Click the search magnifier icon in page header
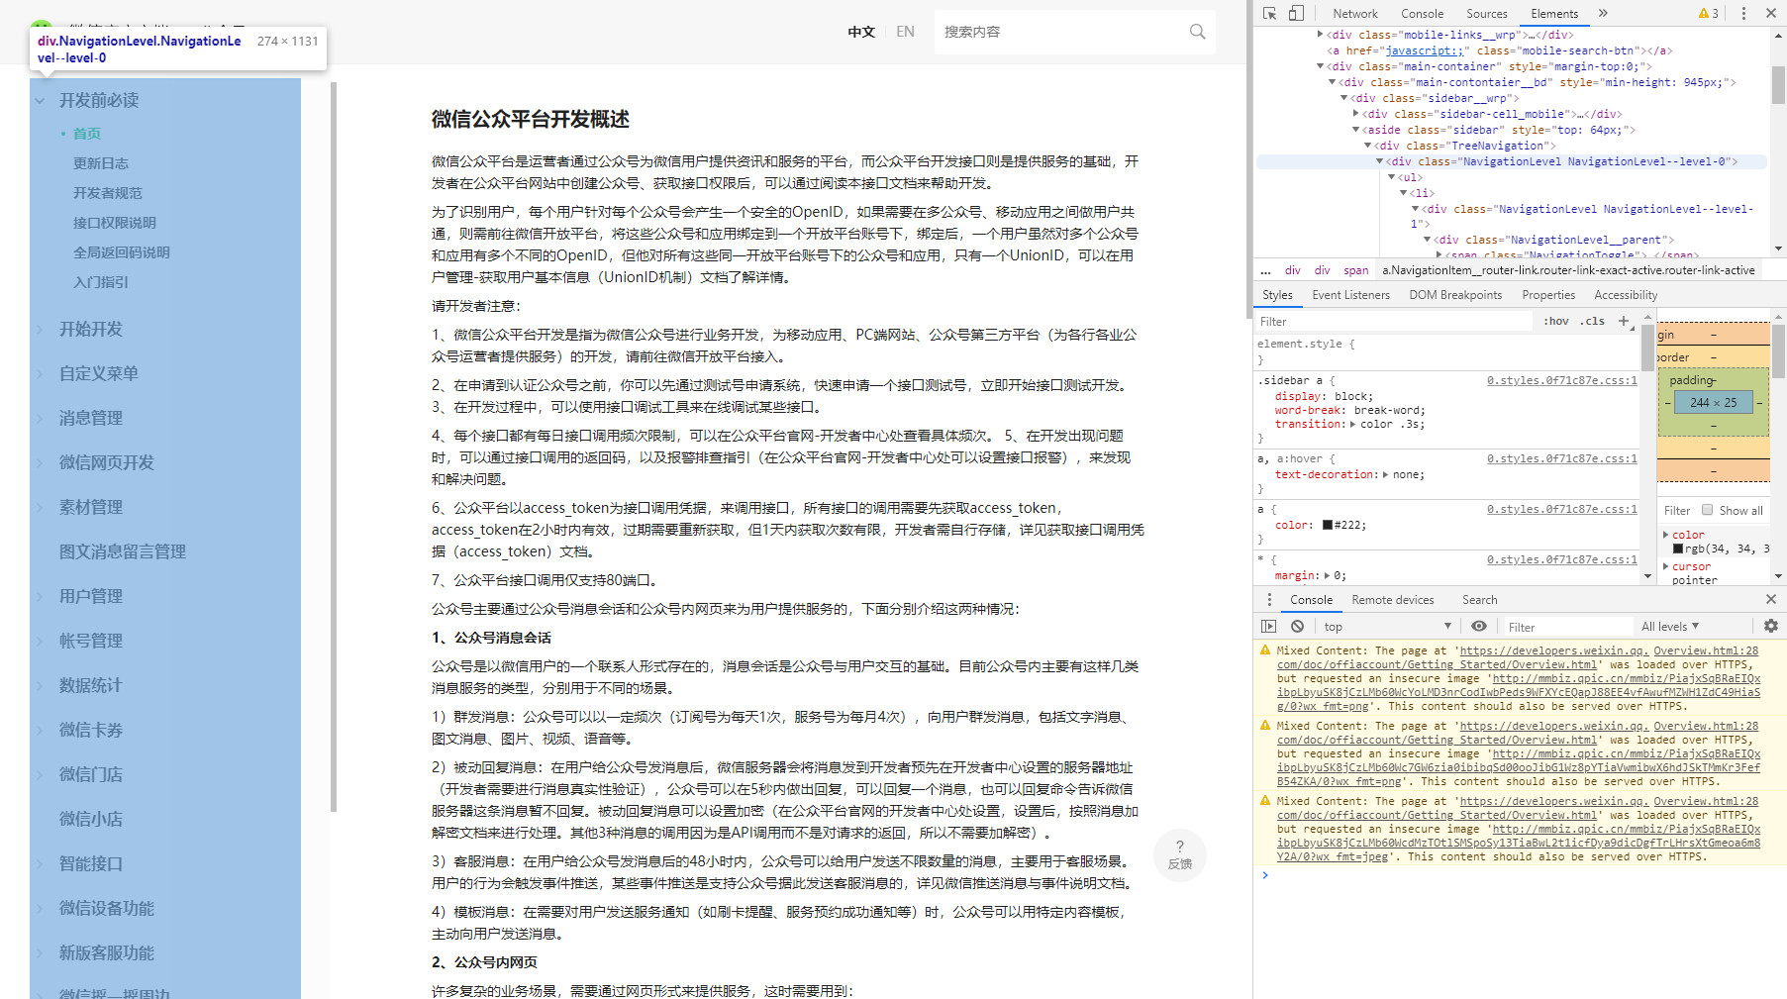The width and height of the screenshot is (1787, 999). click(1197, 32)
